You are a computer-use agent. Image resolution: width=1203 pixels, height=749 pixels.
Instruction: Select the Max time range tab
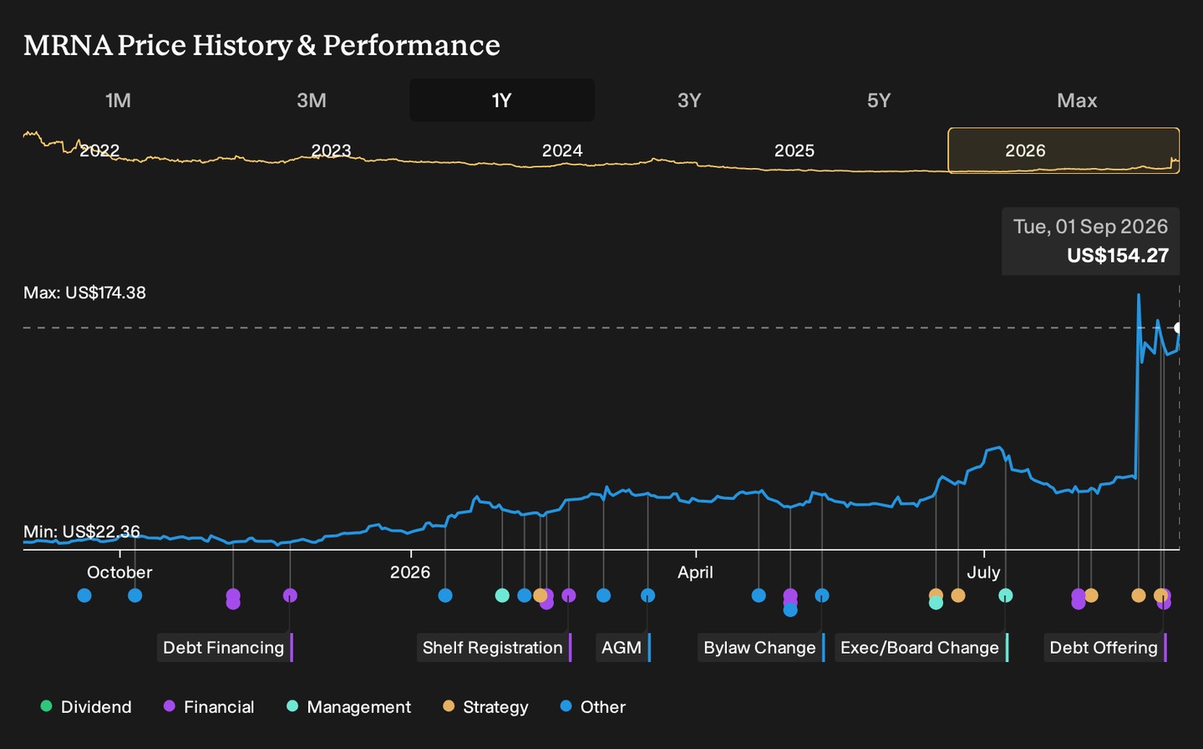(x=1077, y=100)
